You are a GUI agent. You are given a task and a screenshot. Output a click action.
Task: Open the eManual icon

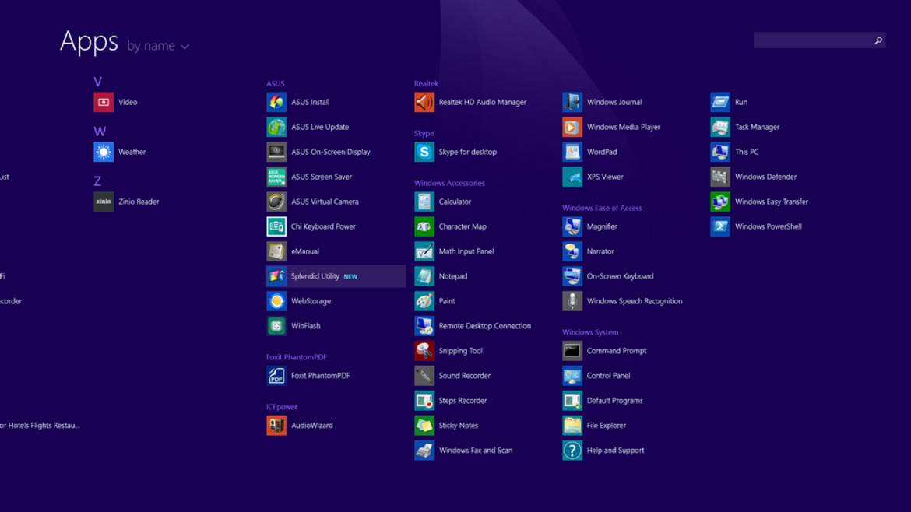(276, 251)
